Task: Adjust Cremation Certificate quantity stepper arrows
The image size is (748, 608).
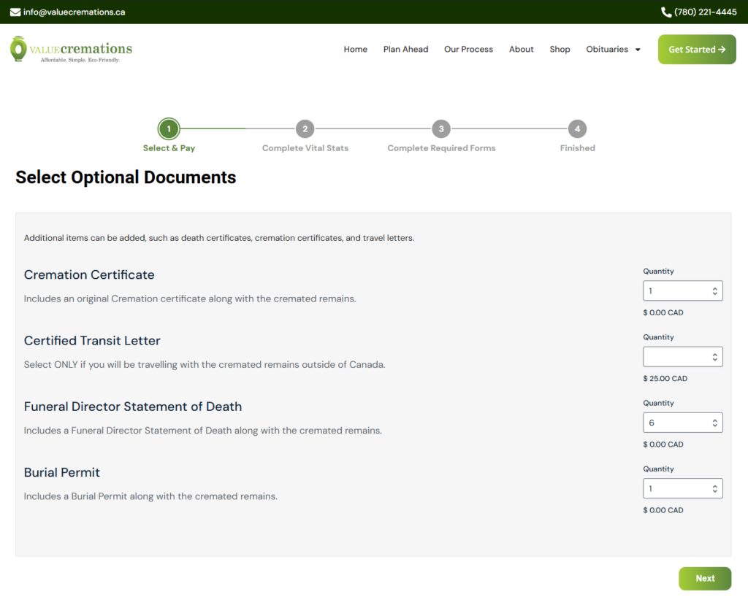Action: click(714, 291)
